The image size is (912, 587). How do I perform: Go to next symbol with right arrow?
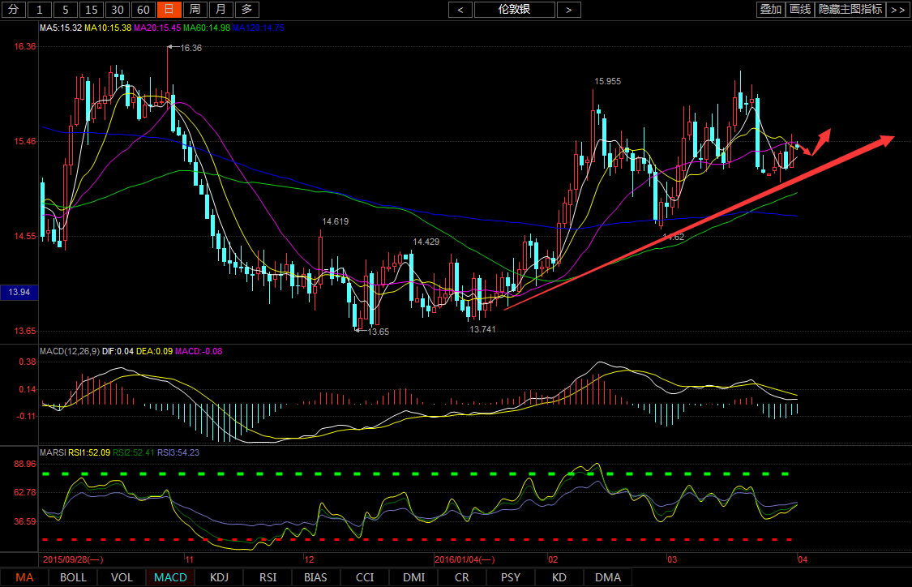coord(569,10)
